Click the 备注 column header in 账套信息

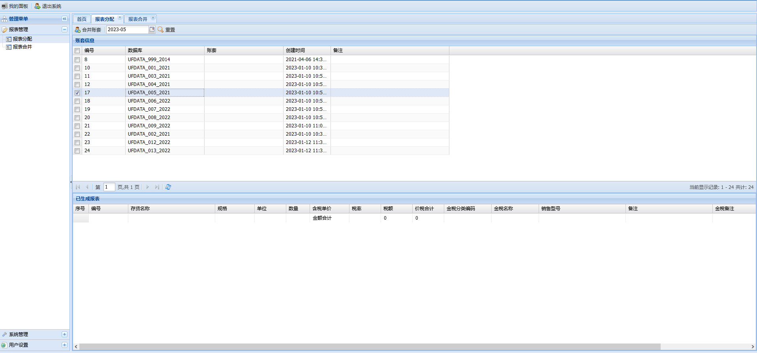tap(390, 50)
